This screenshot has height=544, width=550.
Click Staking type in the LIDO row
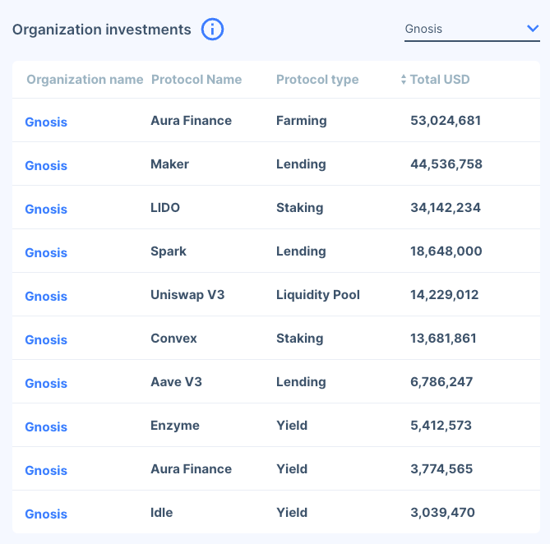[x=300, y=208]
